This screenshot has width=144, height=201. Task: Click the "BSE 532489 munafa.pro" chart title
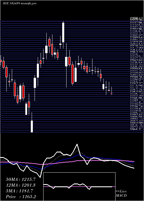click(x=20, y=3)
